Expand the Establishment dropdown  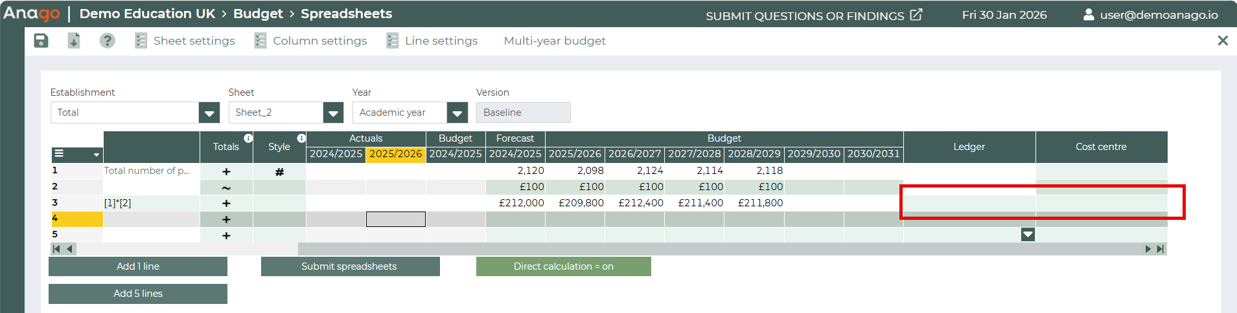point(209,113)
